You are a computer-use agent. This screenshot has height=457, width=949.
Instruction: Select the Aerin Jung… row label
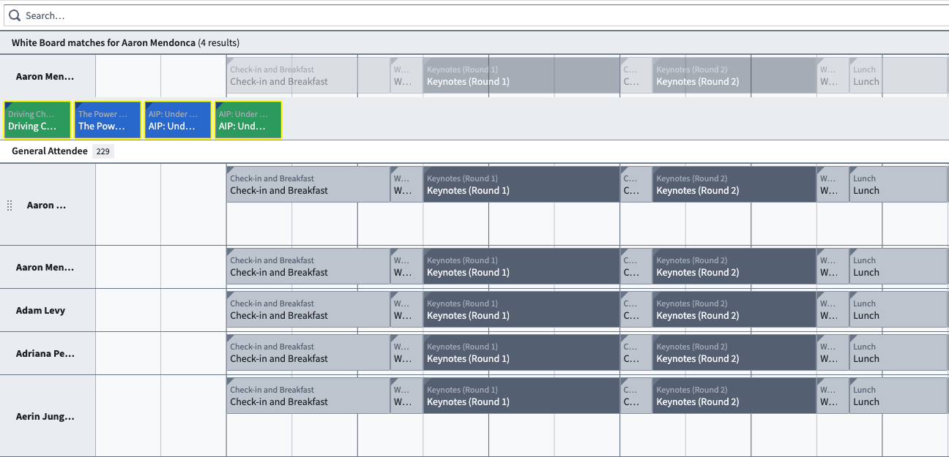click(x=45, y=416)
